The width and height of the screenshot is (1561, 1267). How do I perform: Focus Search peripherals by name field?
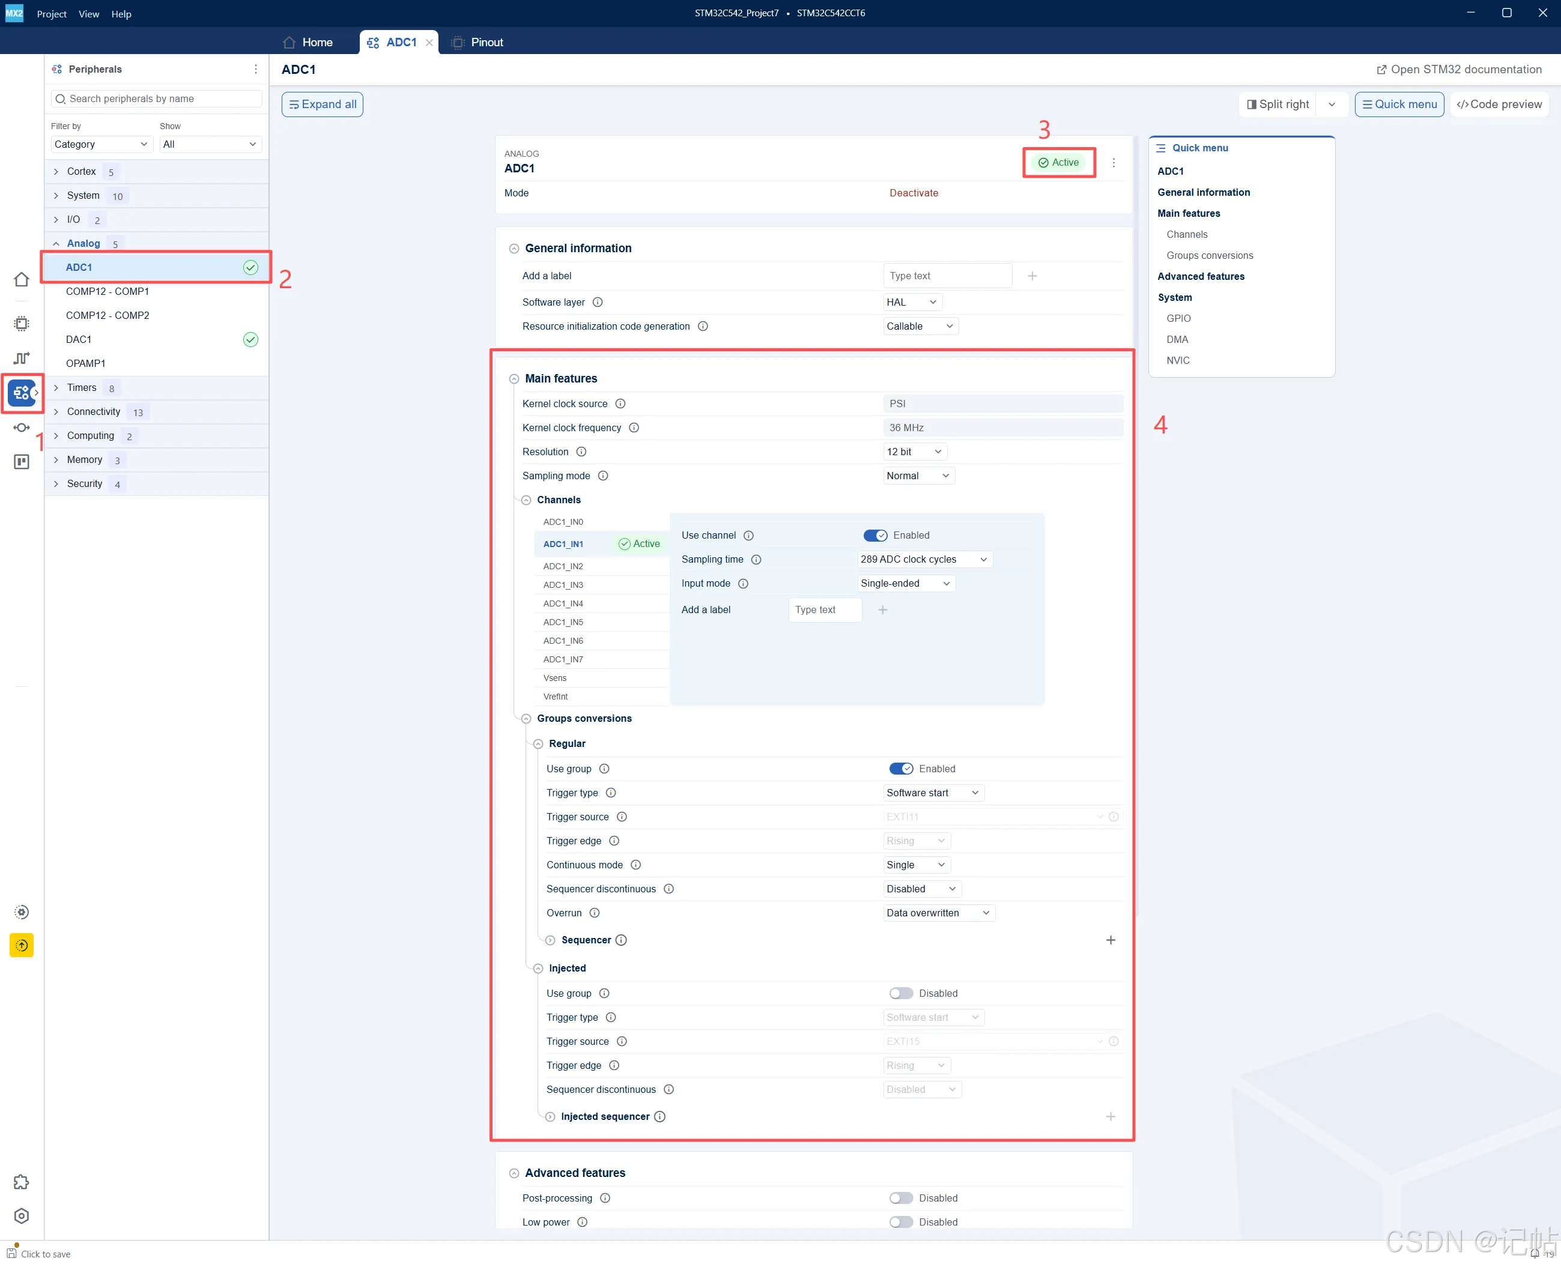(156, 98)
